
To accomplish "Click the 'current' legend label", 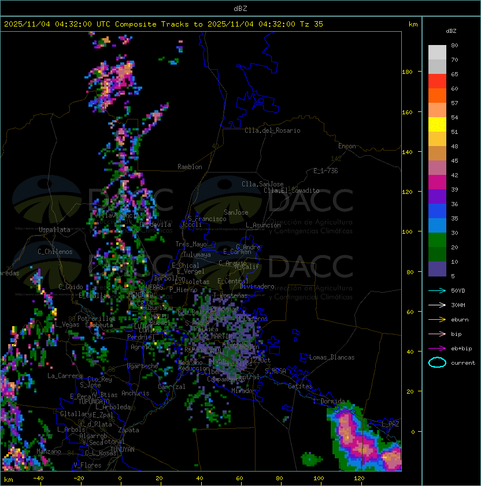I will point(463,363).
